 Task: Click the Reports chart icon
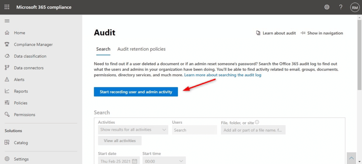pos(7,91)
